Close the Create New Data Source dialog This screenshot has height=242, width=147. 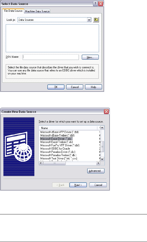[106, 112]
